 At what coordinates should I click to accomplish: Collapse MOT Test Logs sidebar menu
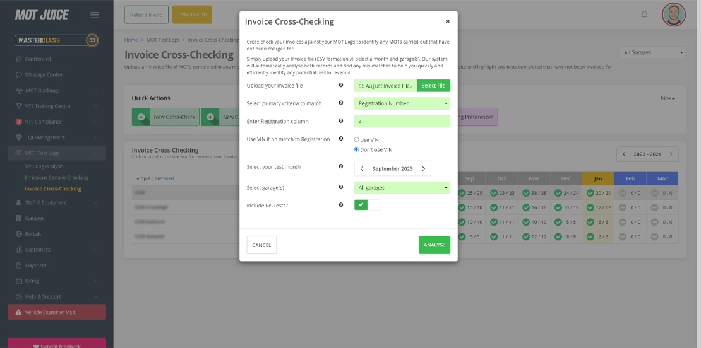(x=57, y=153)
